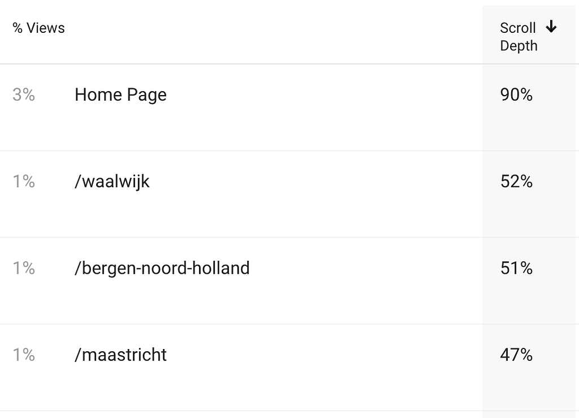Image resolution: width=579 pixels, height=418 pixels.
Task: Click the 47% value for /maastricht
Action: click(x=516, y=355)
